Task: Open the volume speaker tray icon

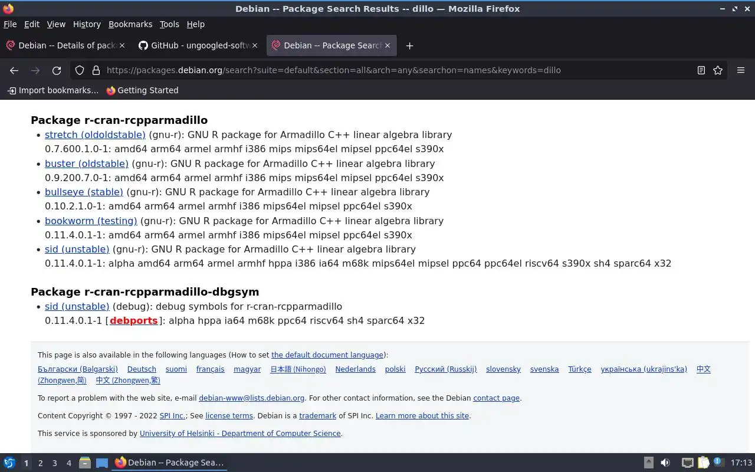Action: pos(665,463)
